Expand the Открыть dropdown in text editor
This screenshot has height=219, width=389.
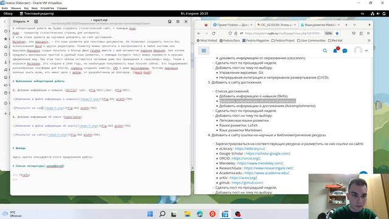pyautogui.click(x=21, y=22)
